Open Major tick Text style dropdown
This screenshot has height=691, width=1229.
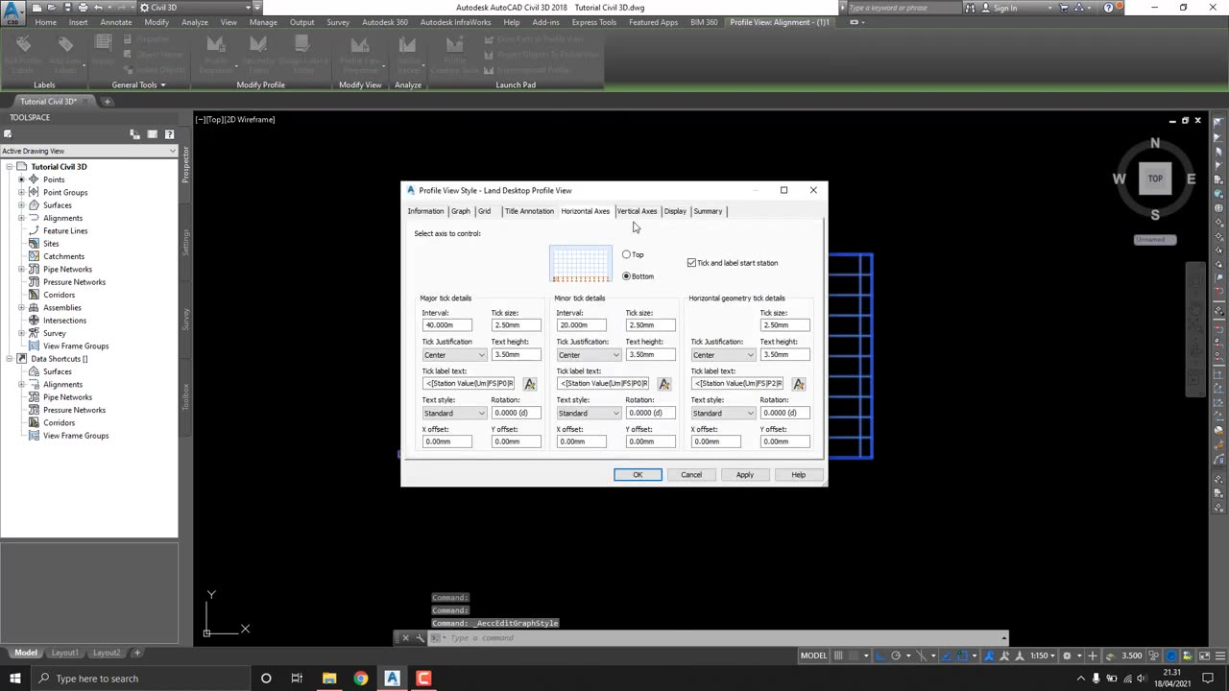454,413
